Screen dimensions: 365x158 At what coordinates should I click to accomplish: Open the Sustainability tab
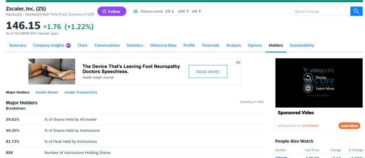(302, 46)
